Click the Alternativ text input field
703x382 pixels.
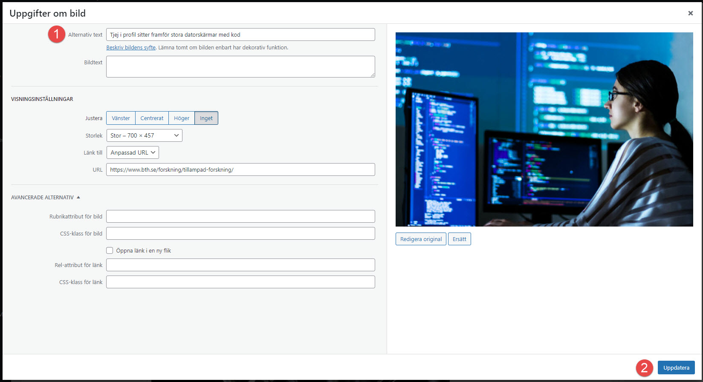pos(240,34)
